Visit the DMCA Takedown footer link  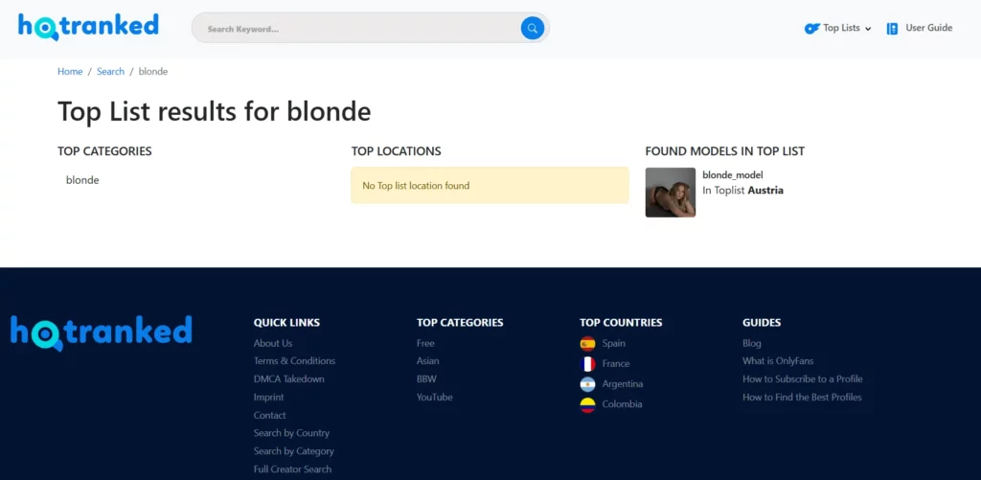point(288,379)
